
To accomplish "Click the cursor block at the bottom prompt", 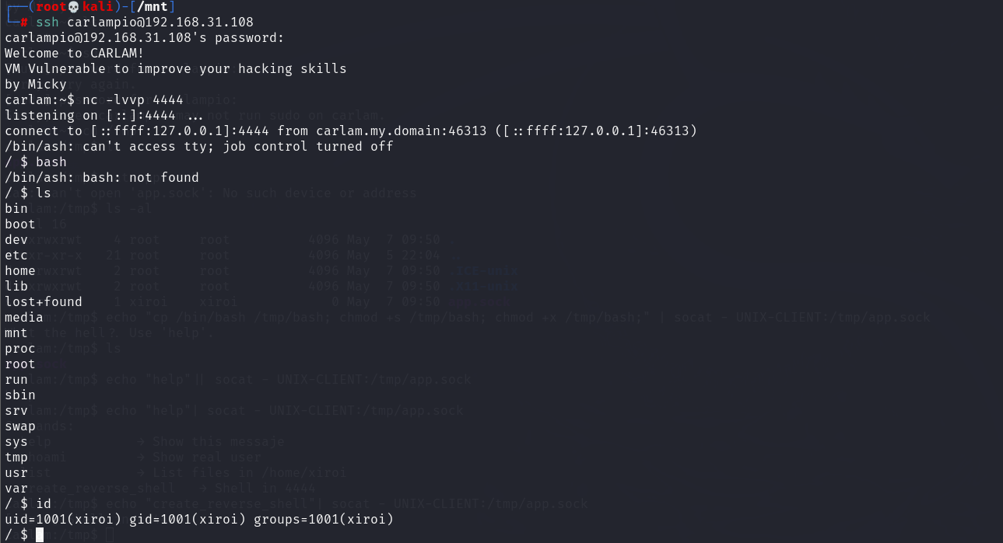I will click(40, 534).
